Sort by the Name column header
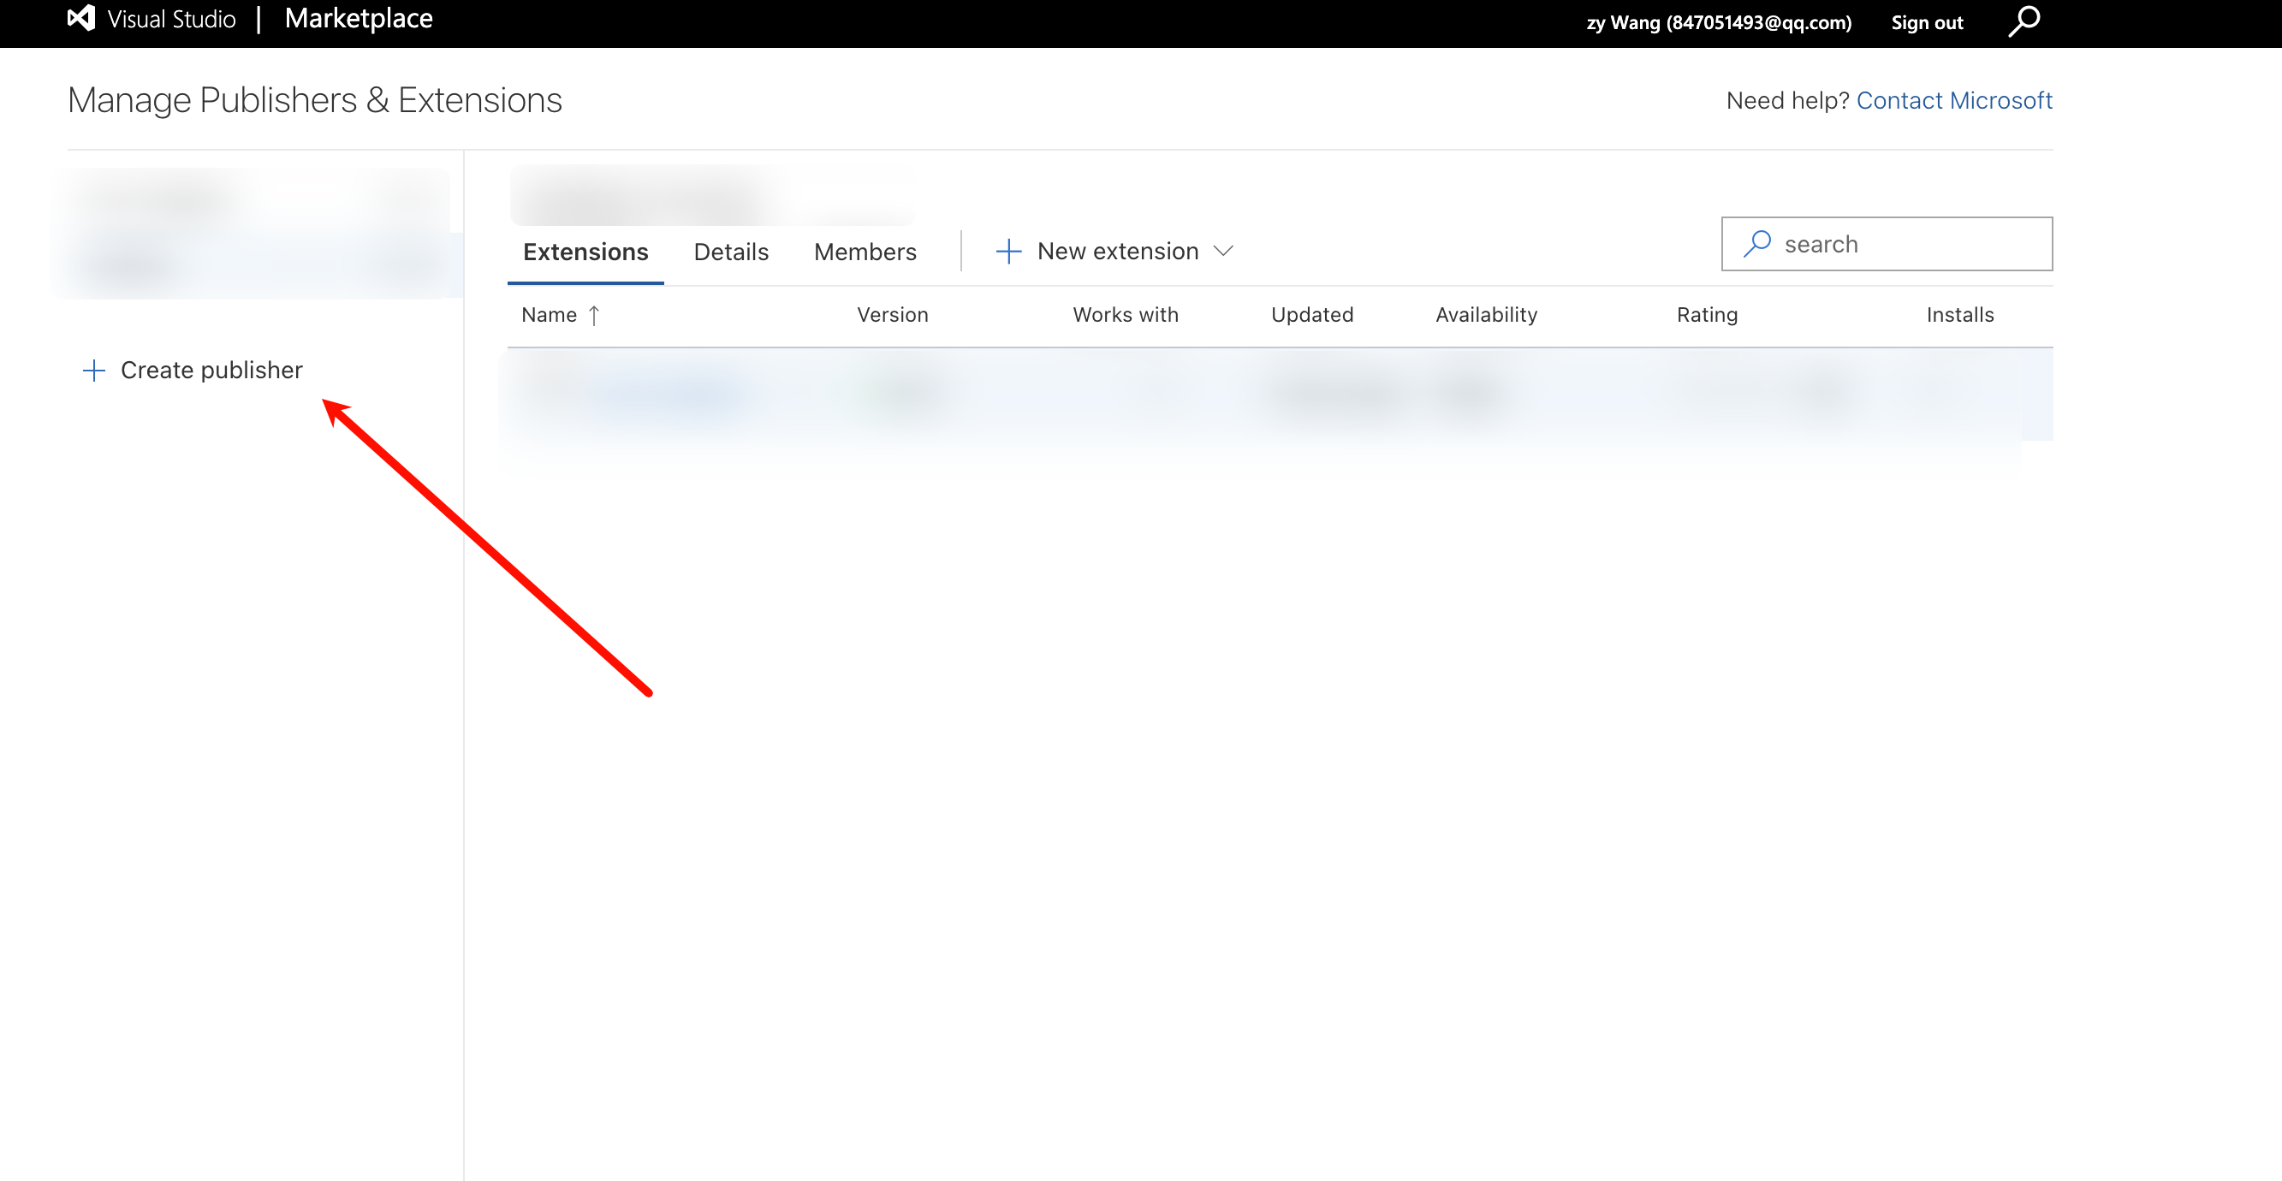The width and height of the screenshot is (2282, 1181). click(x=550, y=316)
